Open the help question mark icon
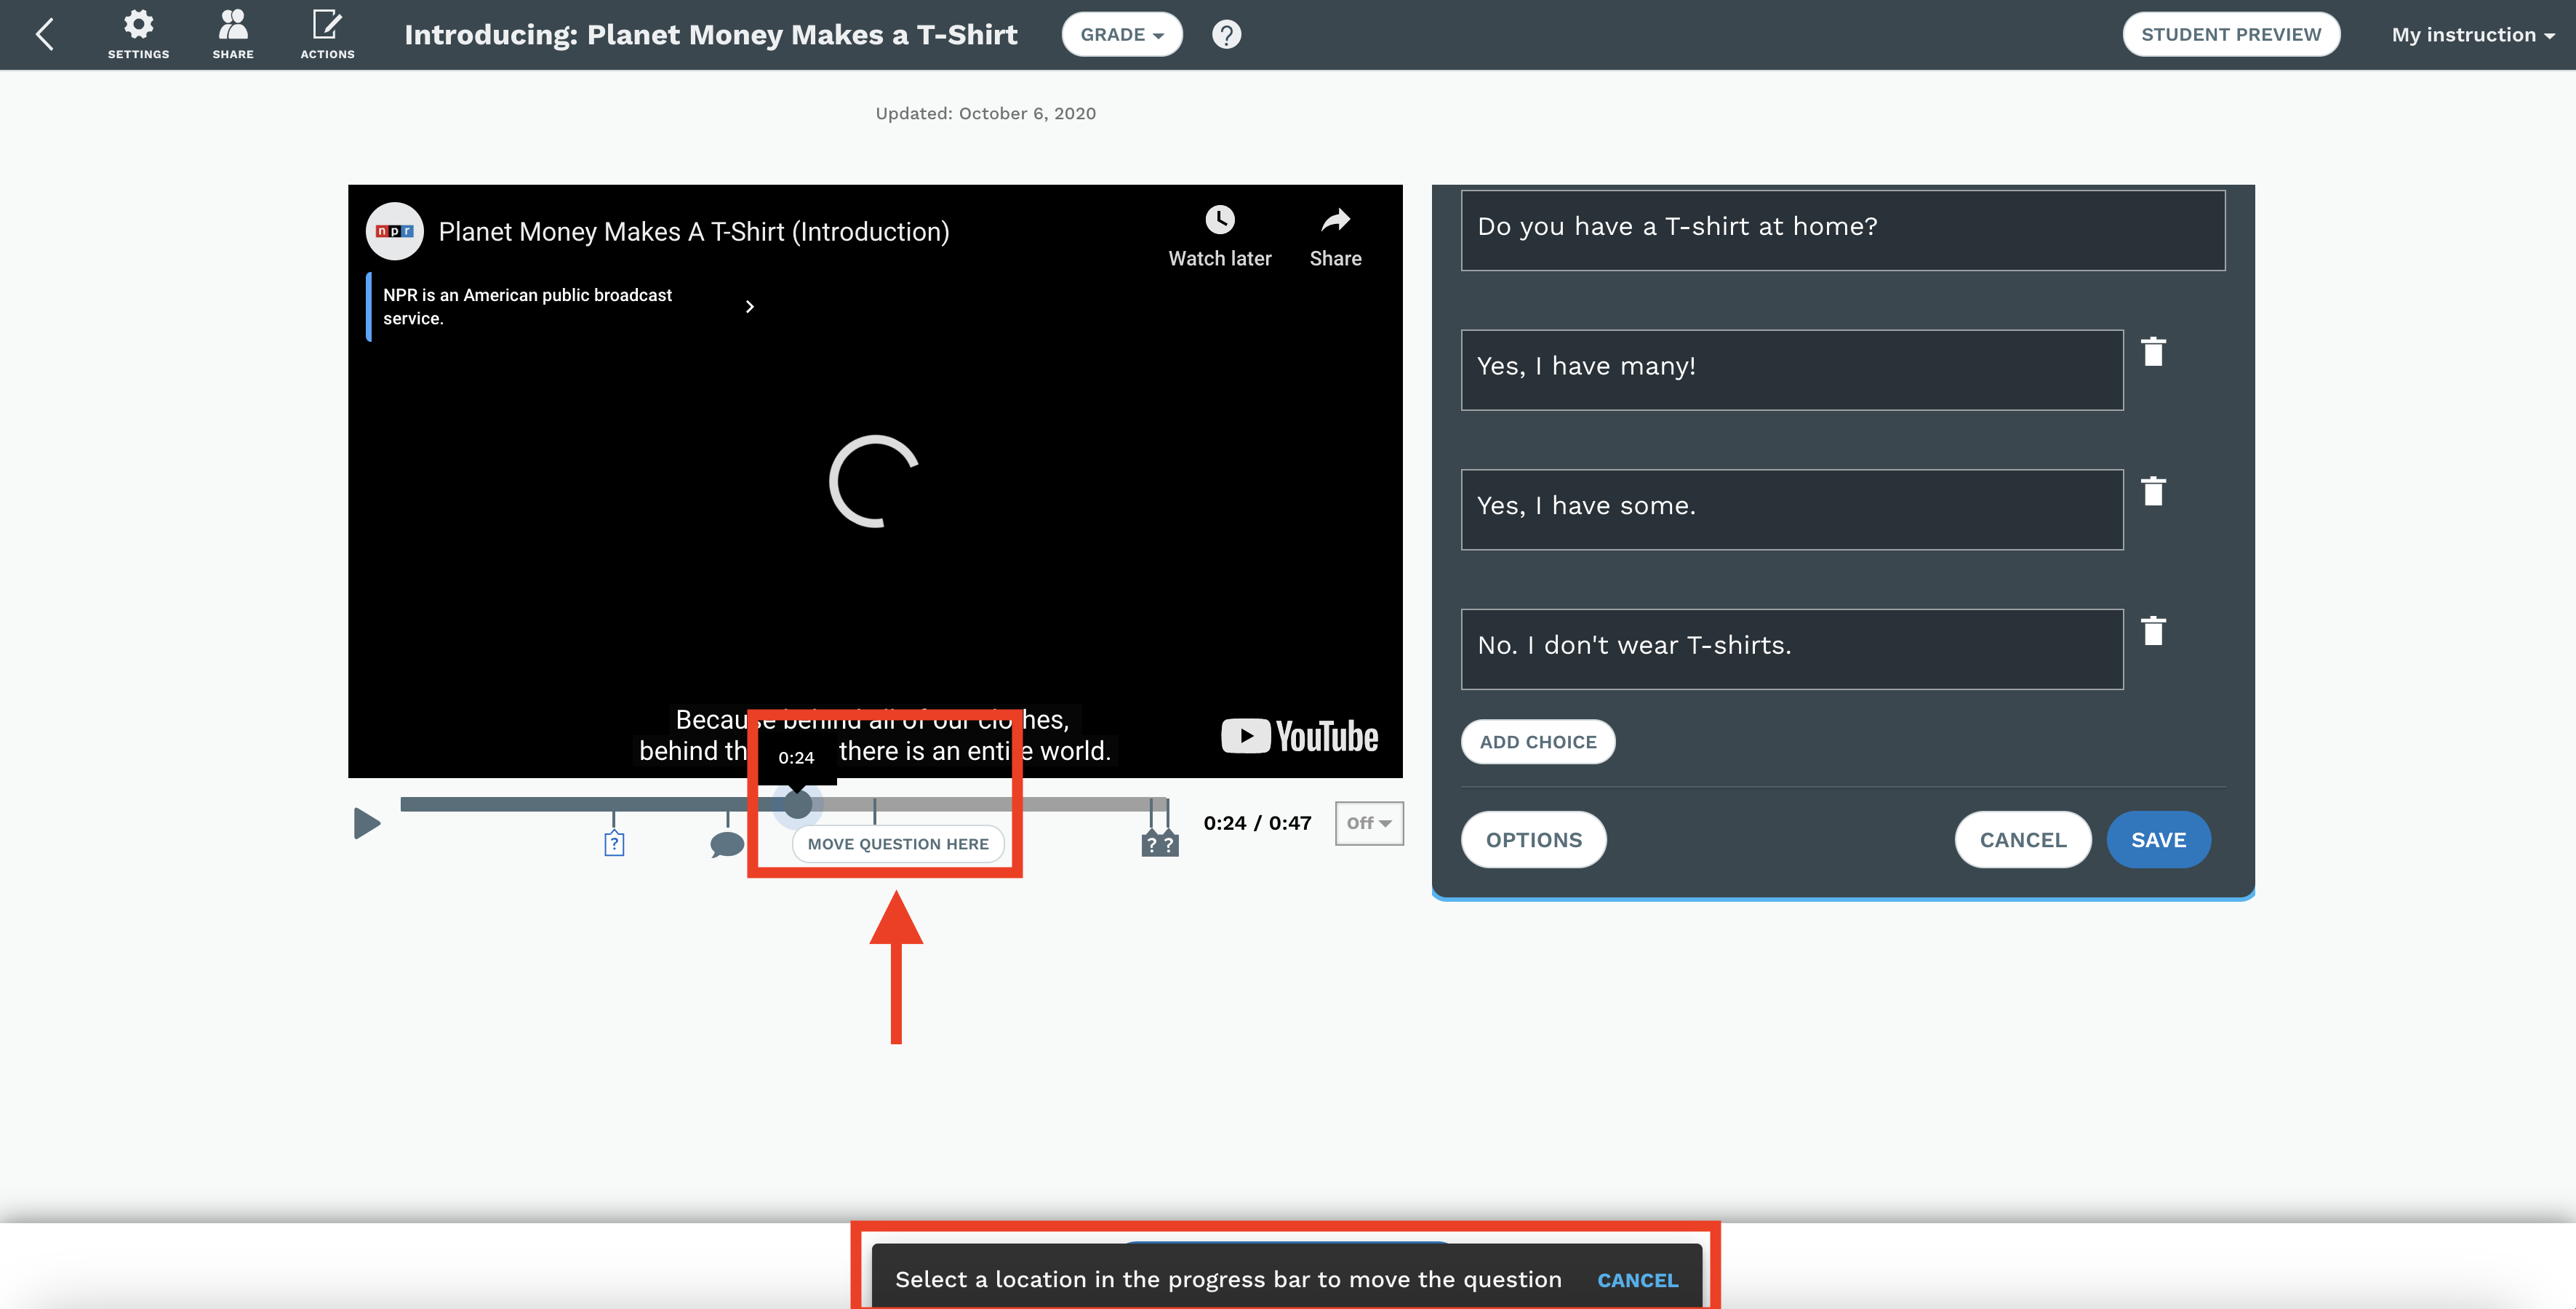This screenshot has width=2576, height=1309. (x=1226, y=35)
